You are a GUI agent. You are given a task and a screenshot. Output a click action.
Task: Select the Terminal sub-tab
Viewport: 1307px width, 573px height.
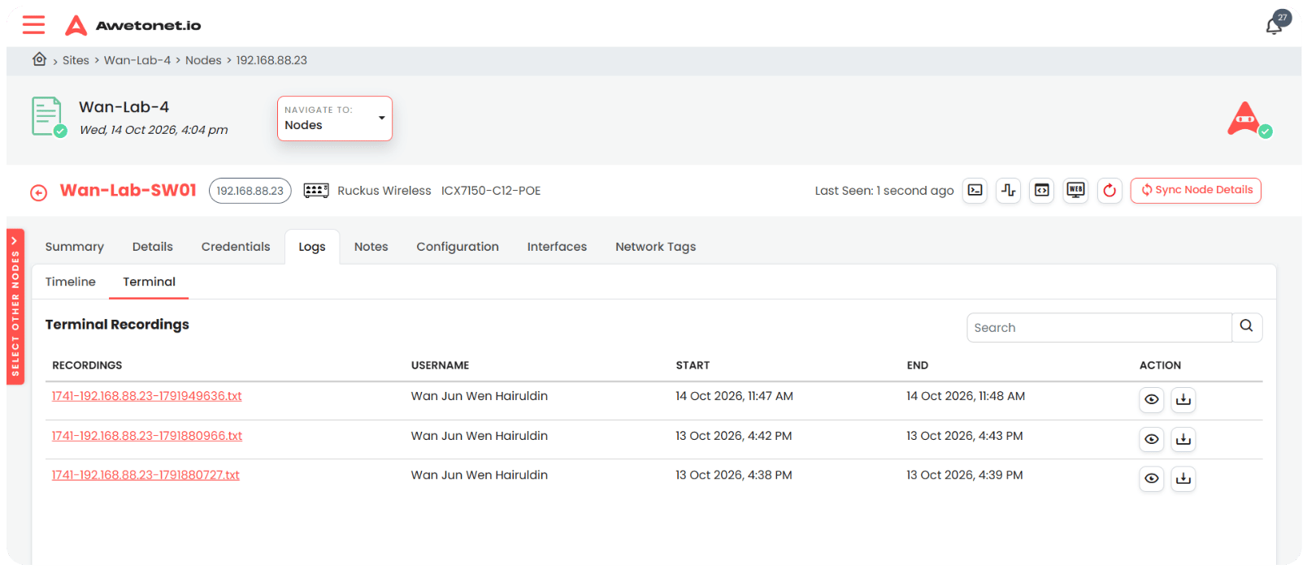point(150,282)
